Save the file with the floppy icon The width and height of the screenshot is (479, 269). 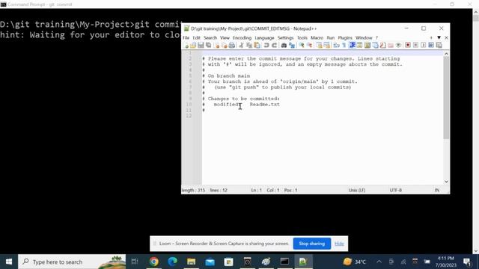(x=201, y=46)
